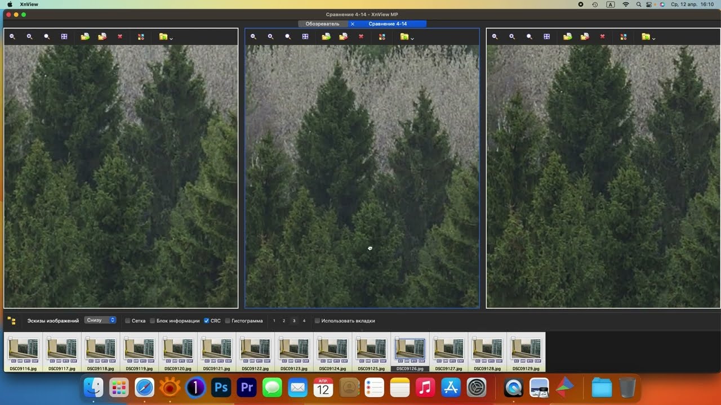The image size is (721, 405).
Task: Expand folder dropdown arrow in left pane
Action: pyautogui.click(x=171, y=38)
